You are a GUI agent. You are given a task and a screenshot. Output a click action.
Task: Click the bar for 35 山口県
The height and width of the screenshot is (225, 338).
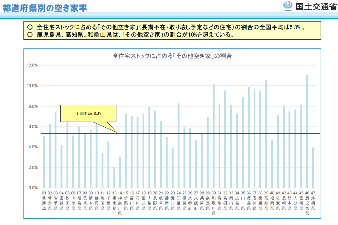[243, 143]
